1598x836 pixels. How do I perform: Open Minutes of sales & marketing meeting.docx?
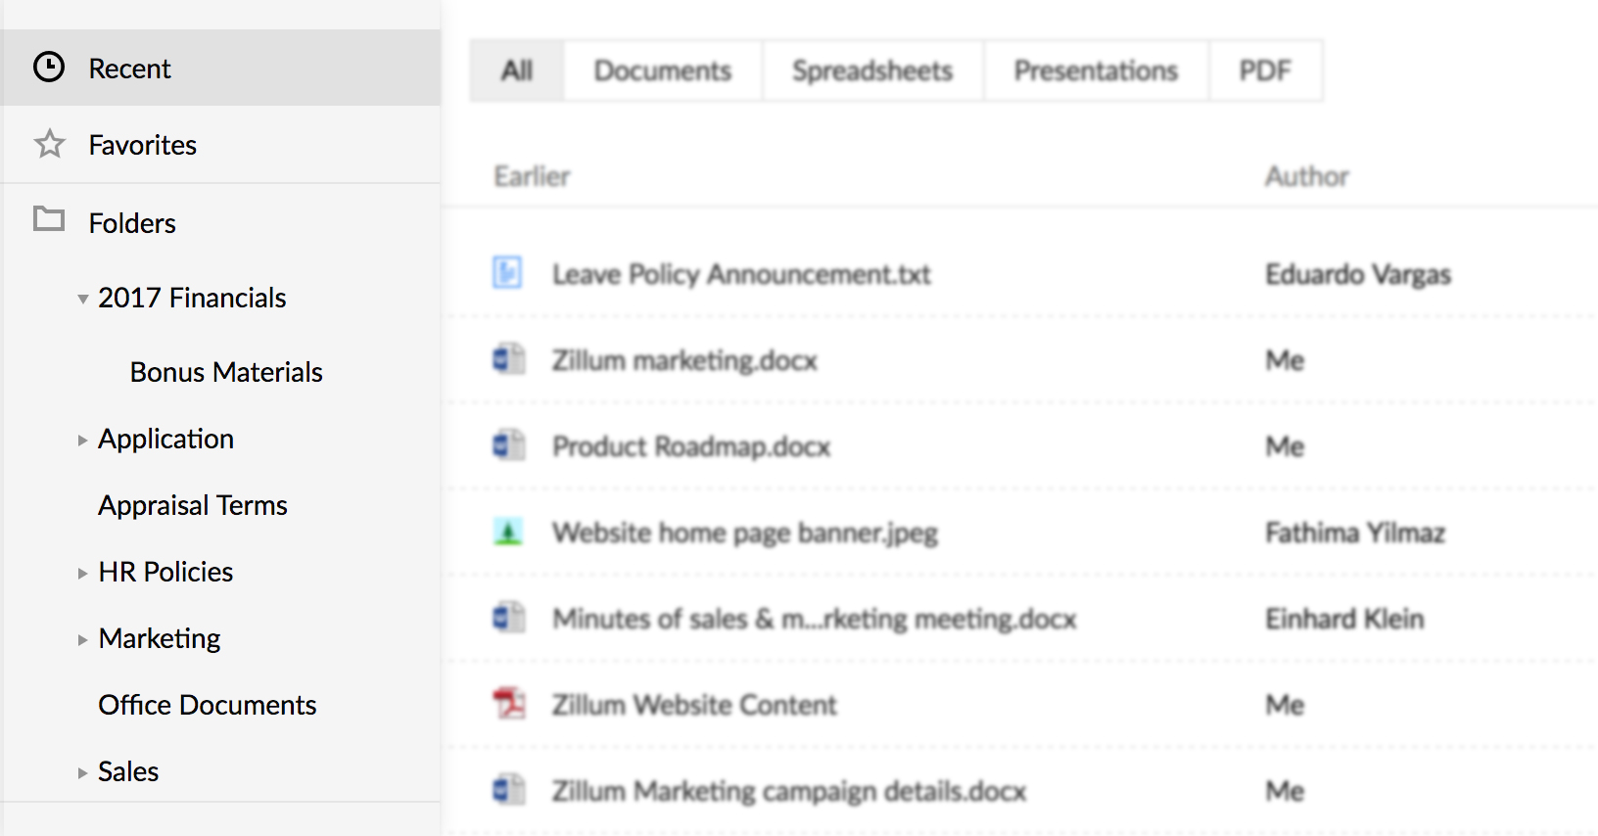tap(814, 619)
